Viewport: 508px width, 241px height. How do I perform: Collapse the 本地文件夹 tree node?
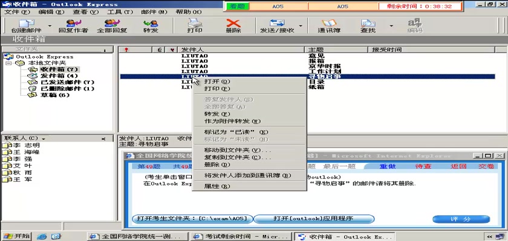(8, 63)
